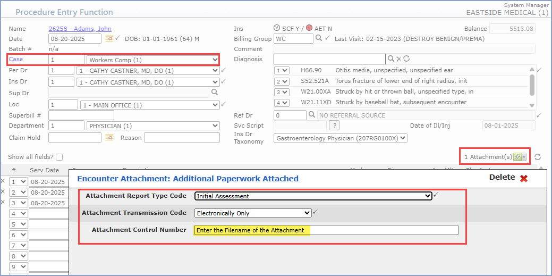Delete the attachment using the red X
The width and height of the screenshot is (552, 276).
pos(524,178)
